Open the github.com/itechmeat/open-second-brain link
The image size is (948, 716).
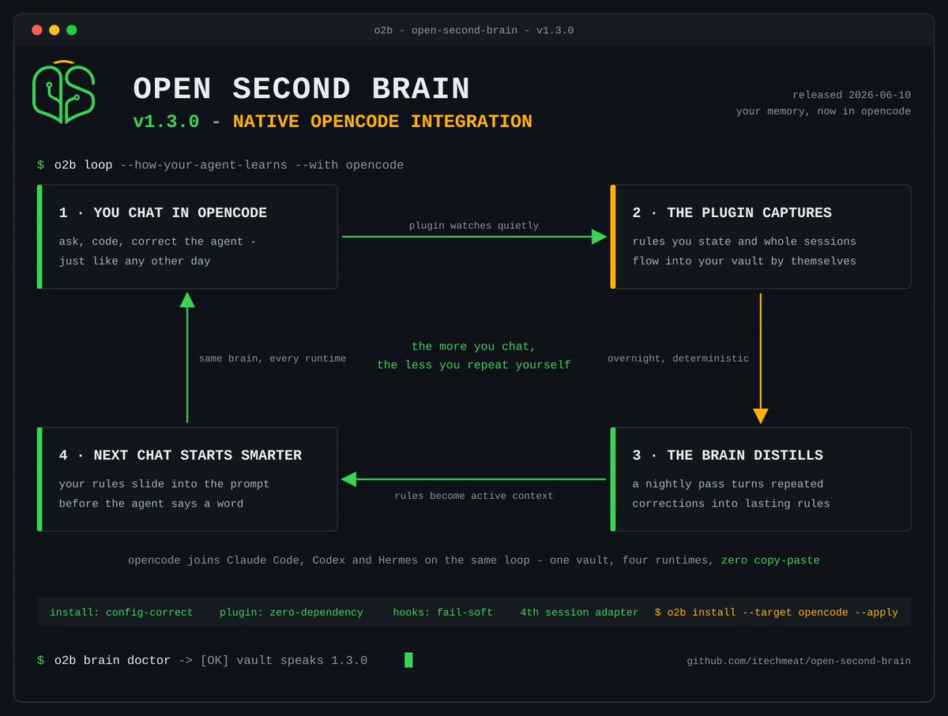(x=799, y=661)
